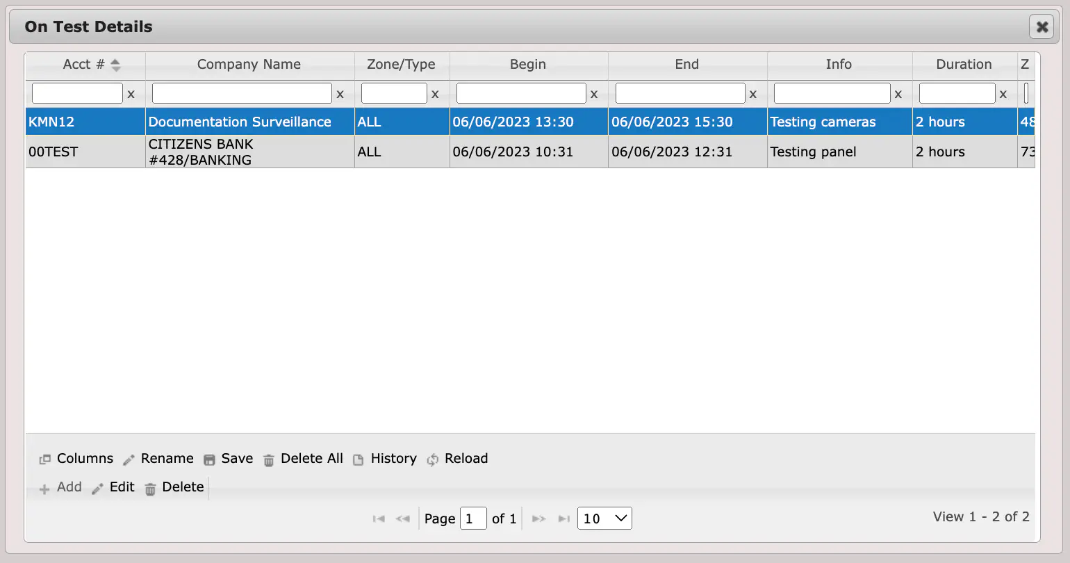Screen dimensions: 1070x563
Task: Click CITIZENS BANK #428/BANKING cell
Action: (249, 152)
